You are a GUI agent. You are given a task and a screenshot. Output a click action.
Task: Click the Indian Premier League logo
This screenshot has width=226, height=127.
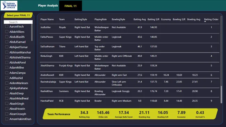click(9, 6)
